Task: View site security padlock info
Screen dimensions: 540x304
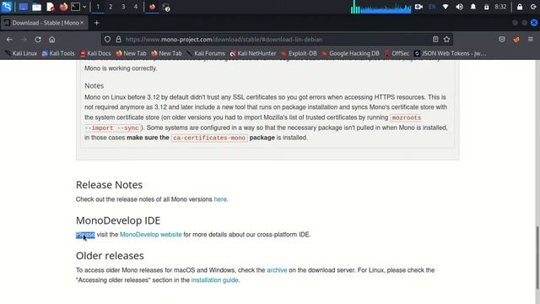Action: pyautogui.click(x=118, y=40)
